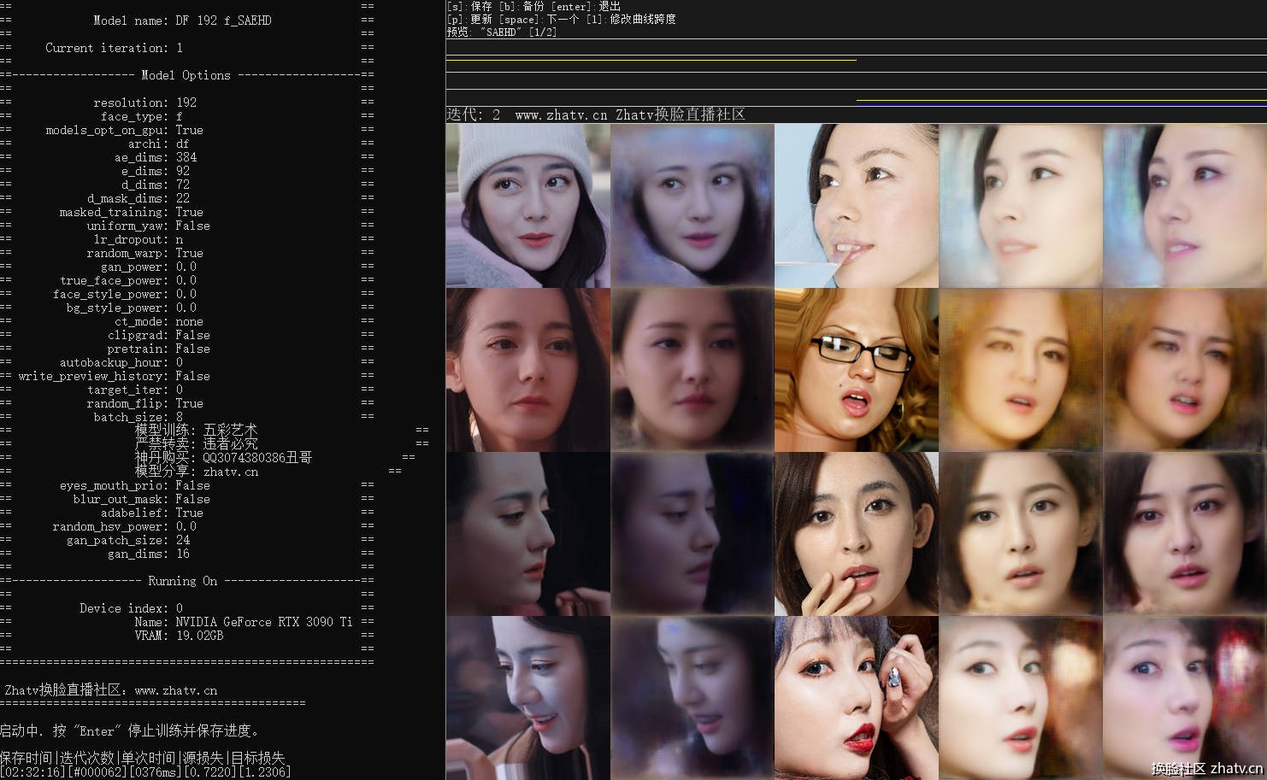Image resolution: width=1267 pixels, height=780 pixels.
Task: Click the thumbnail of woman drinking from glass
Action: 856,206
